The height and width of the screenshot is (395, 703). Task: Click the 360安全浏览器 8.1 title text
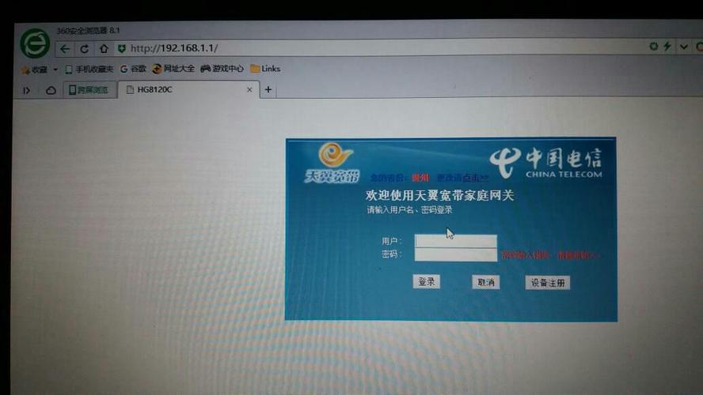click(x=89, y=31)
